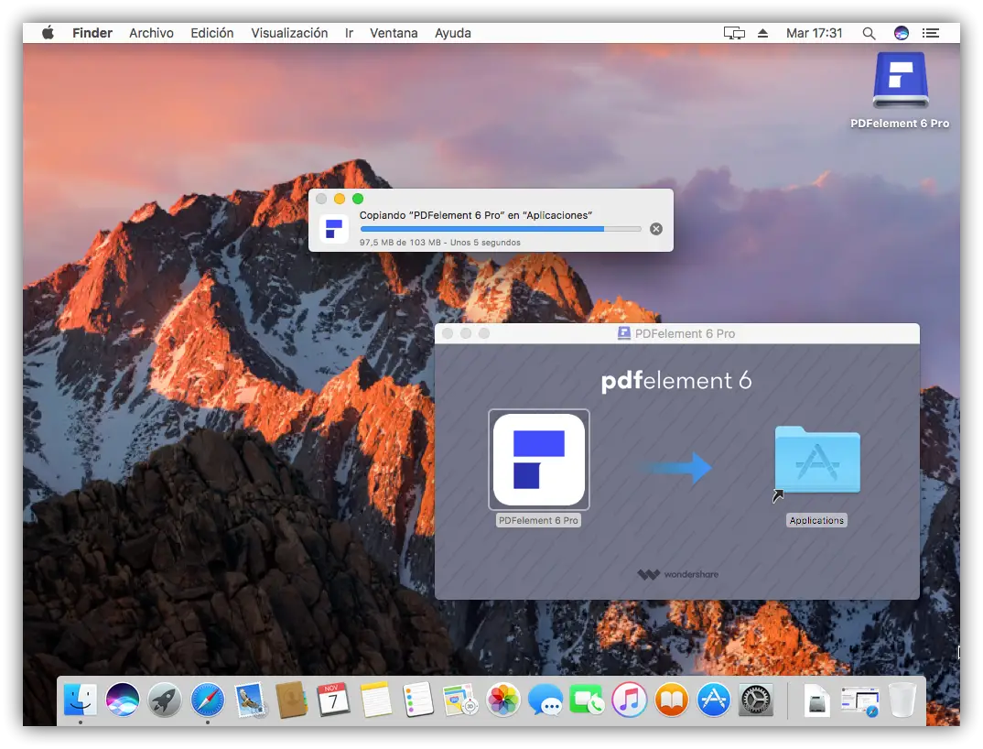Image resolution: width=983 pixels, height=749 pixels.
Task: Open the Apple menu
Action: [x=48, y=33]
